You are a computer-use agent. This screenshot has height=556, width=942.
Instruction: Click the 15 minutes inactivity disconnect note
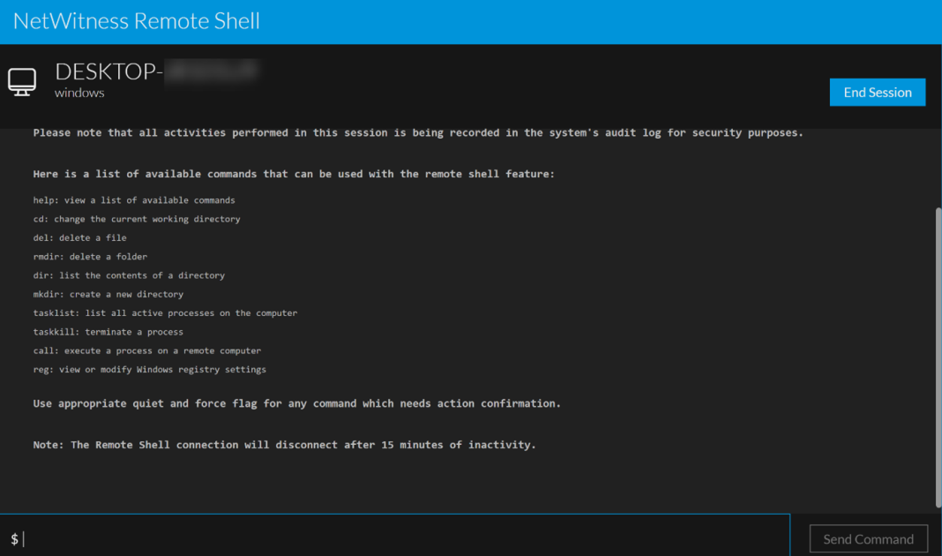pos(284,444)
